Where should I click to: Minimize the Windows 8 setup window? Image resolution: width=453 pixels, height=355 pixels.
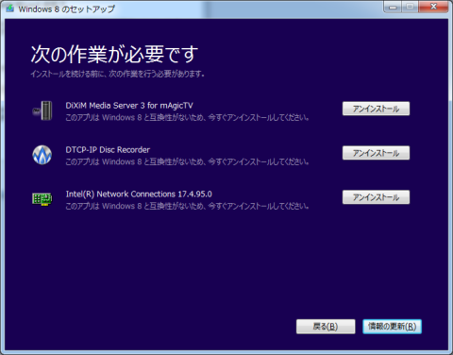393,7
